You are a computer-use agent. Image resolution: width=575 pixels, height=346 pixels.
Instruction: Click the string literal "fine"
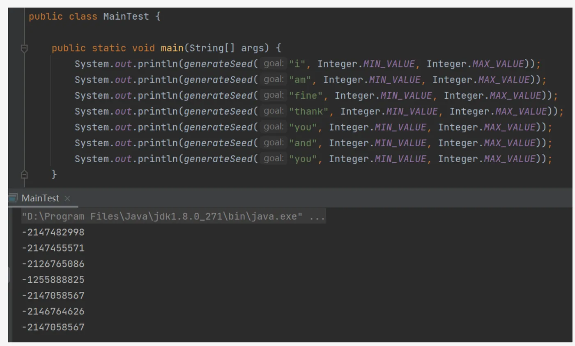coord(306,96)
